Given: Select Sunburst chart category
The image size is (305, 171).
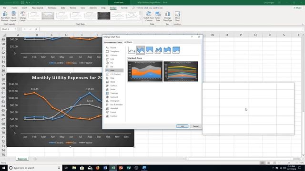Looking at the screenshot, I should (114, 97).
